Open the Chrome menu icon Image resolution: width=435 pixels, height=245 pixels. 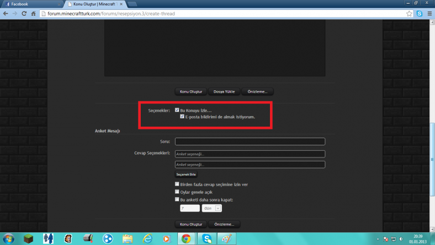pos(429,14)
